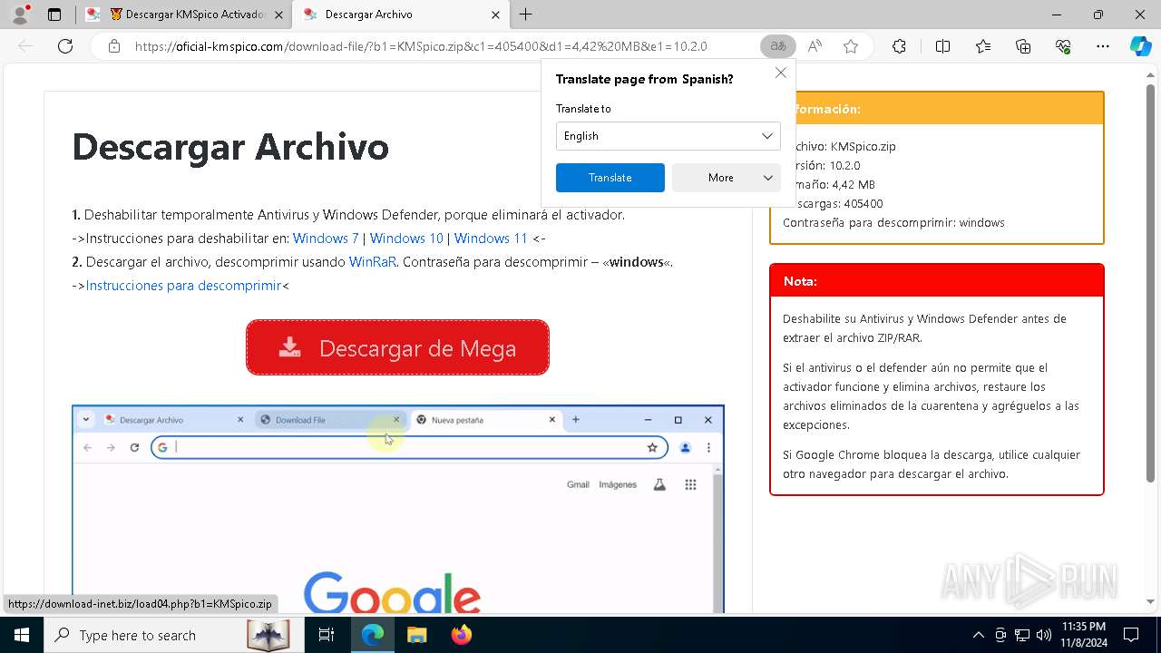The image size is (1161, 653).
Task: Open Extensions puzzle icon
Action: coord(899,46)
